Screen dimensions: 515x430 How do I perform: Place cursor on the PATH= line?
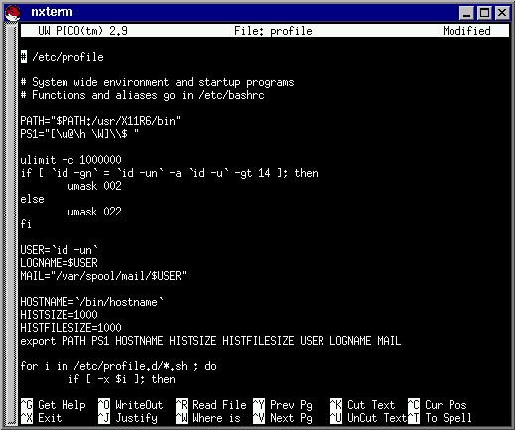pos(100,121)
